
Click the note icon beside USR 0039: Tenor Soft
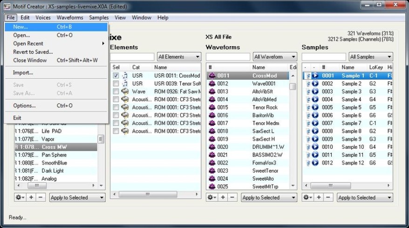click(x=125, y=83)
